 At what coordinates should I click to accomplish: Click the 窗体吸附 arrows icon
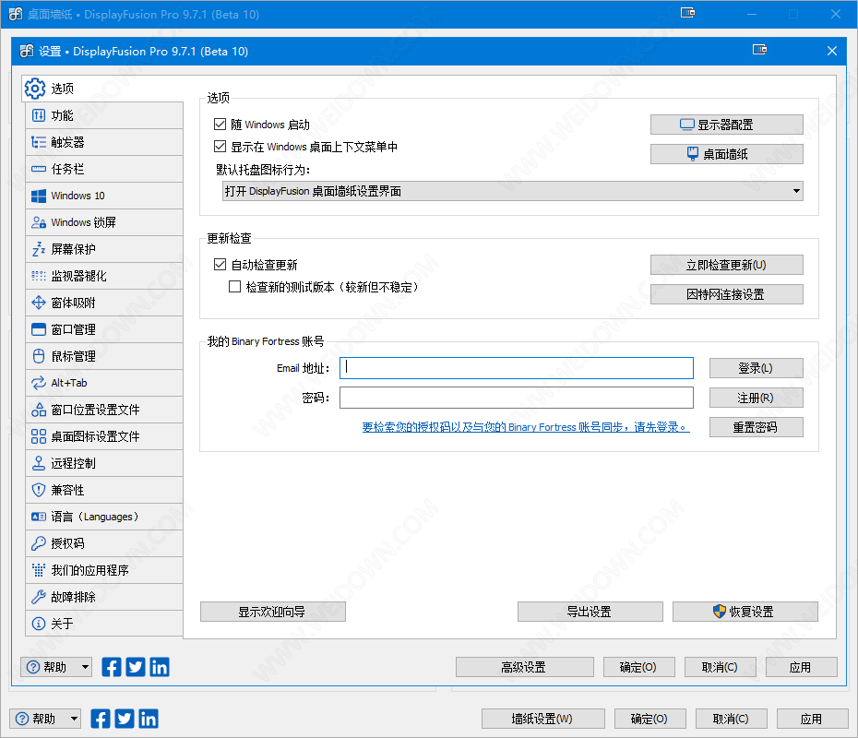(39, 303)
